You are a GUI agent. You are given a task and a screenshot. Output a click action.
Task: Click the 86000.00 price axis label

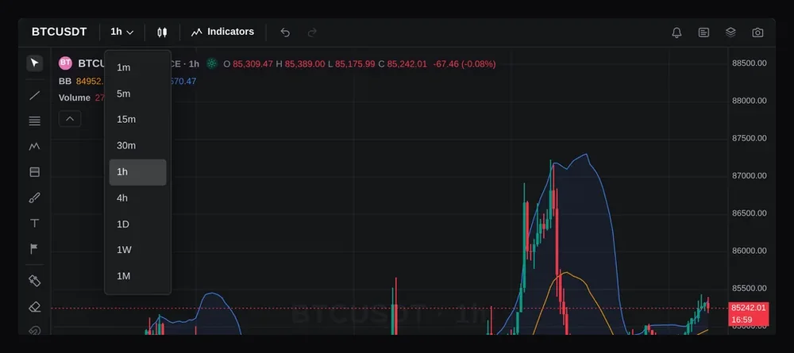pyautogui.click(x=750, y=251)
